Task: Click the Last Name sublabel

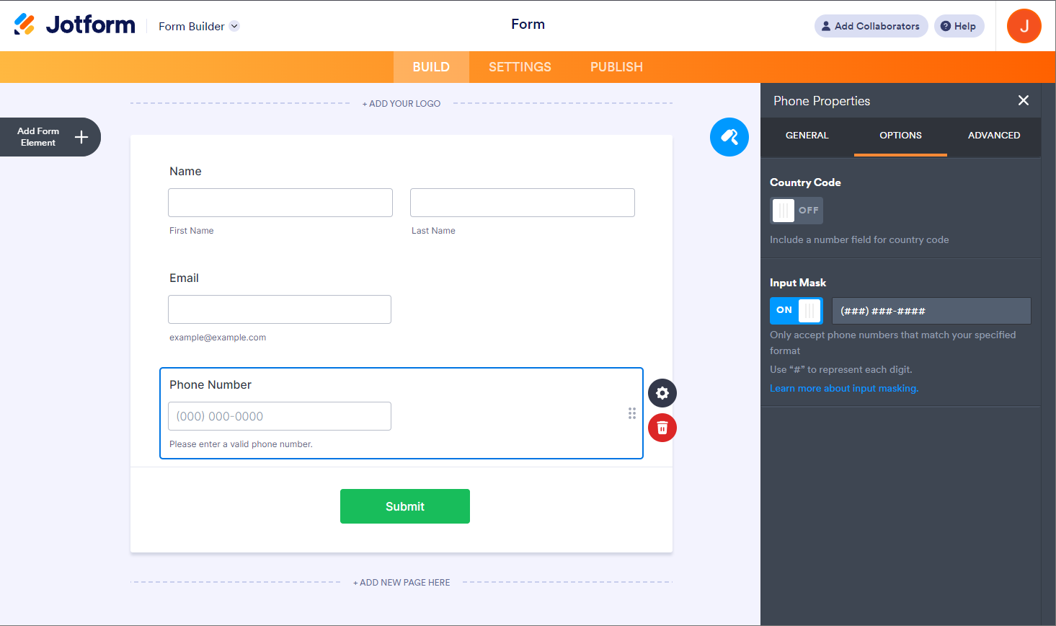Action: coord(433,231)
